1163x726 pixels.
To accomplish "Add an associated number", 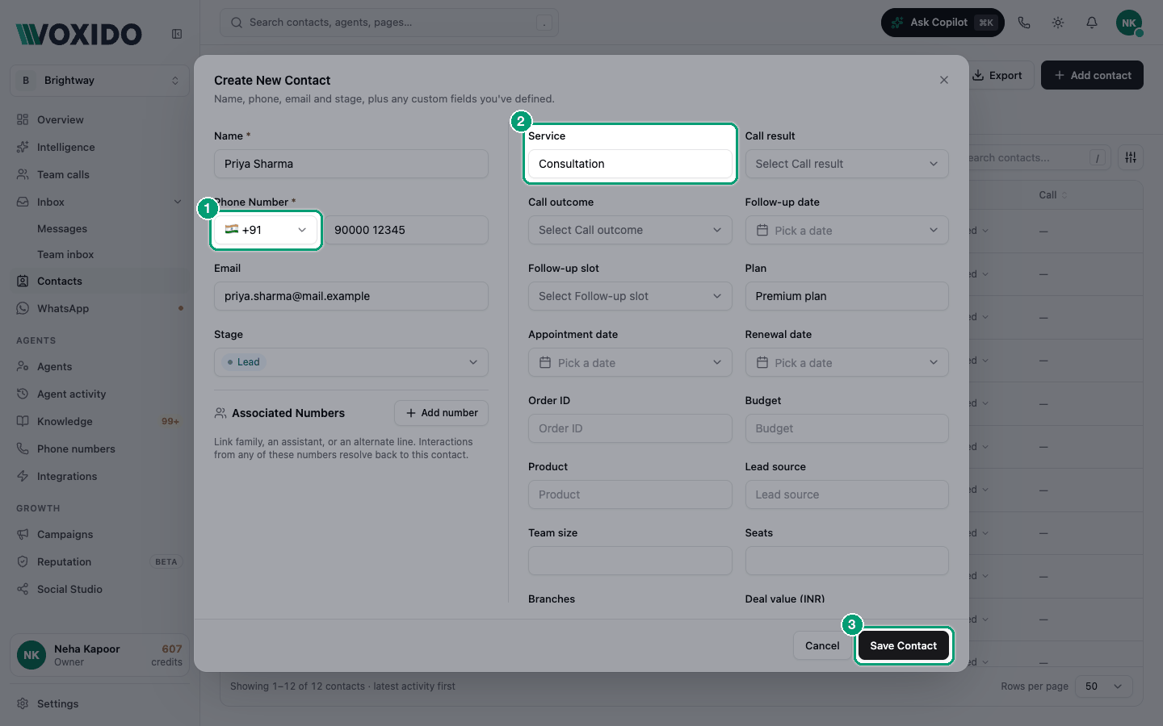I will [x=441, y=413].
